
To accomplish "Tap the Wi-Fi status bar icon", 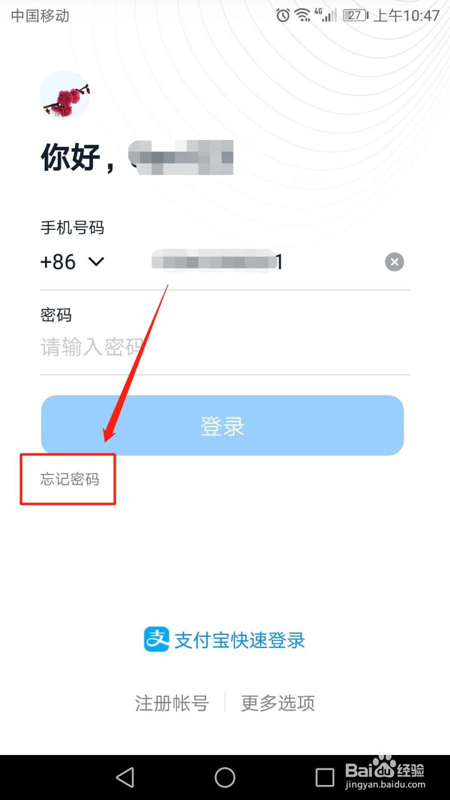I will pos(302,15).
